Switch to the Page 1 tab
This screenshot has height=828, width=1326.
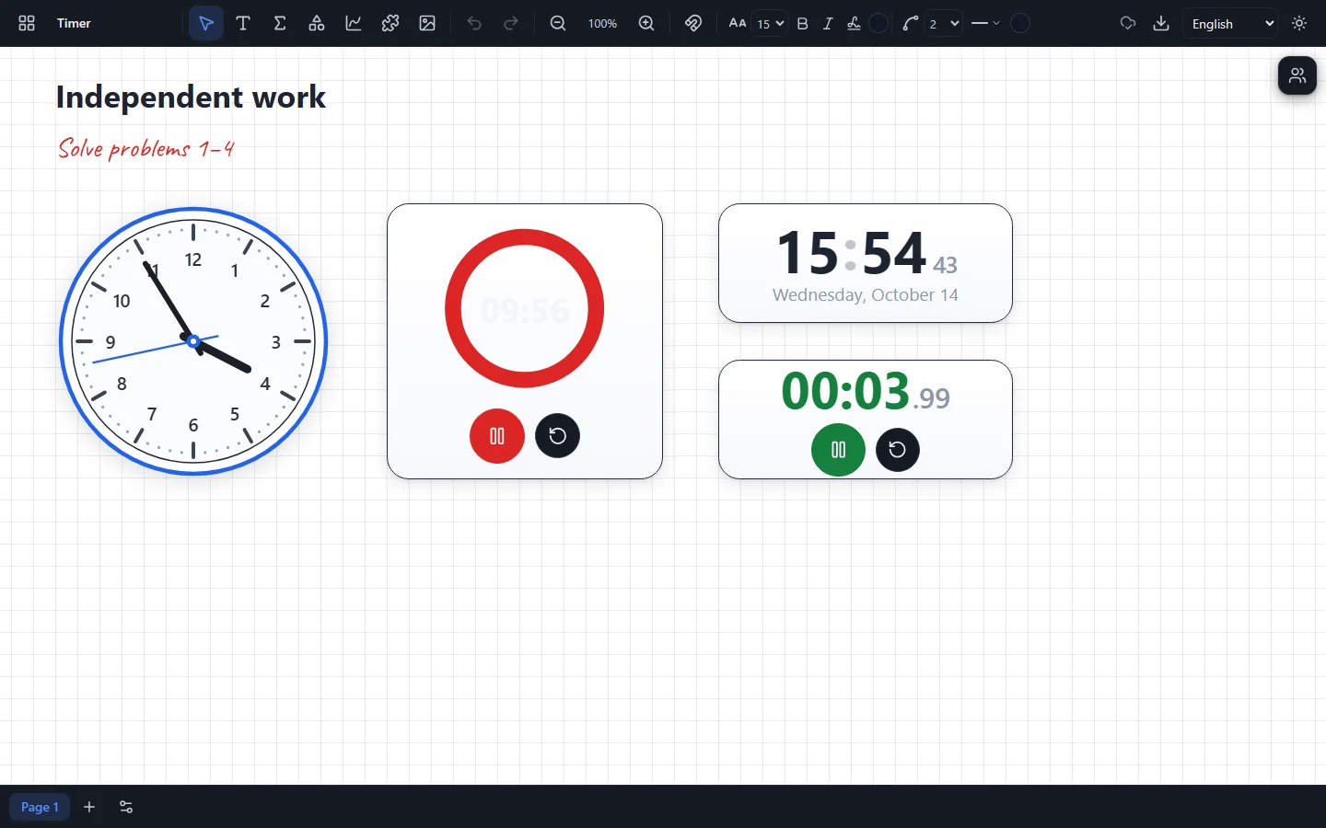pos(40,807)
